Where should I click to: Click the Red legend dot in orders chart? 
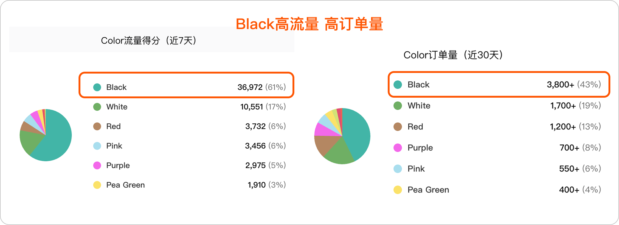point(398,127)
